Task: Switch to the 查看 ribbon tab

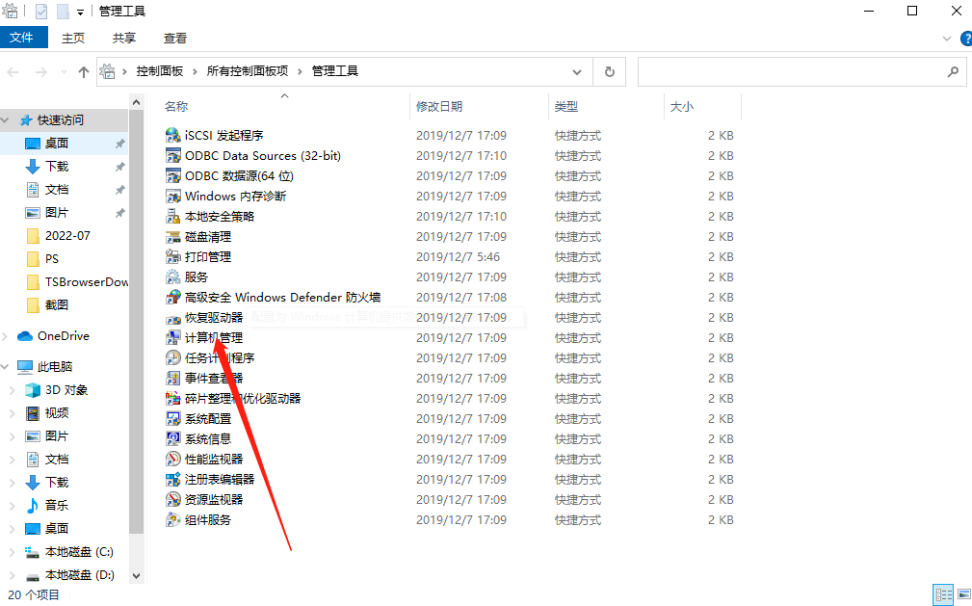Action: tap(173, 38)
